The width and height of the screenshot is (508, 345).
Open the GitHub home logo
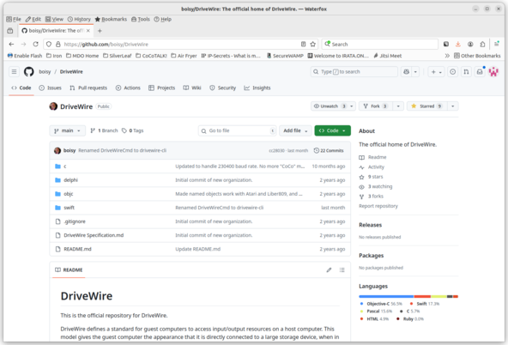point(29,71)
